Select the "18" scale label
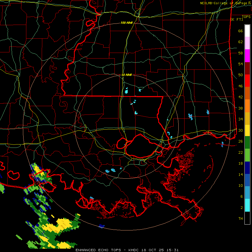The height and width of the screenshot is (252, 252). coord(241,164)
